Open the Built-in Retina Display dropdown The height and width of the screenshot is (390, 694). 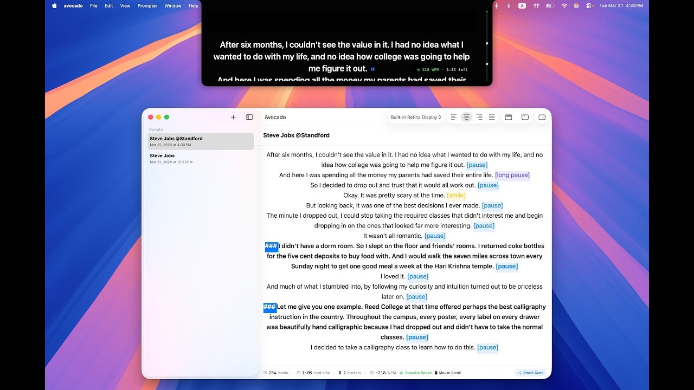(x=416, y=117)
